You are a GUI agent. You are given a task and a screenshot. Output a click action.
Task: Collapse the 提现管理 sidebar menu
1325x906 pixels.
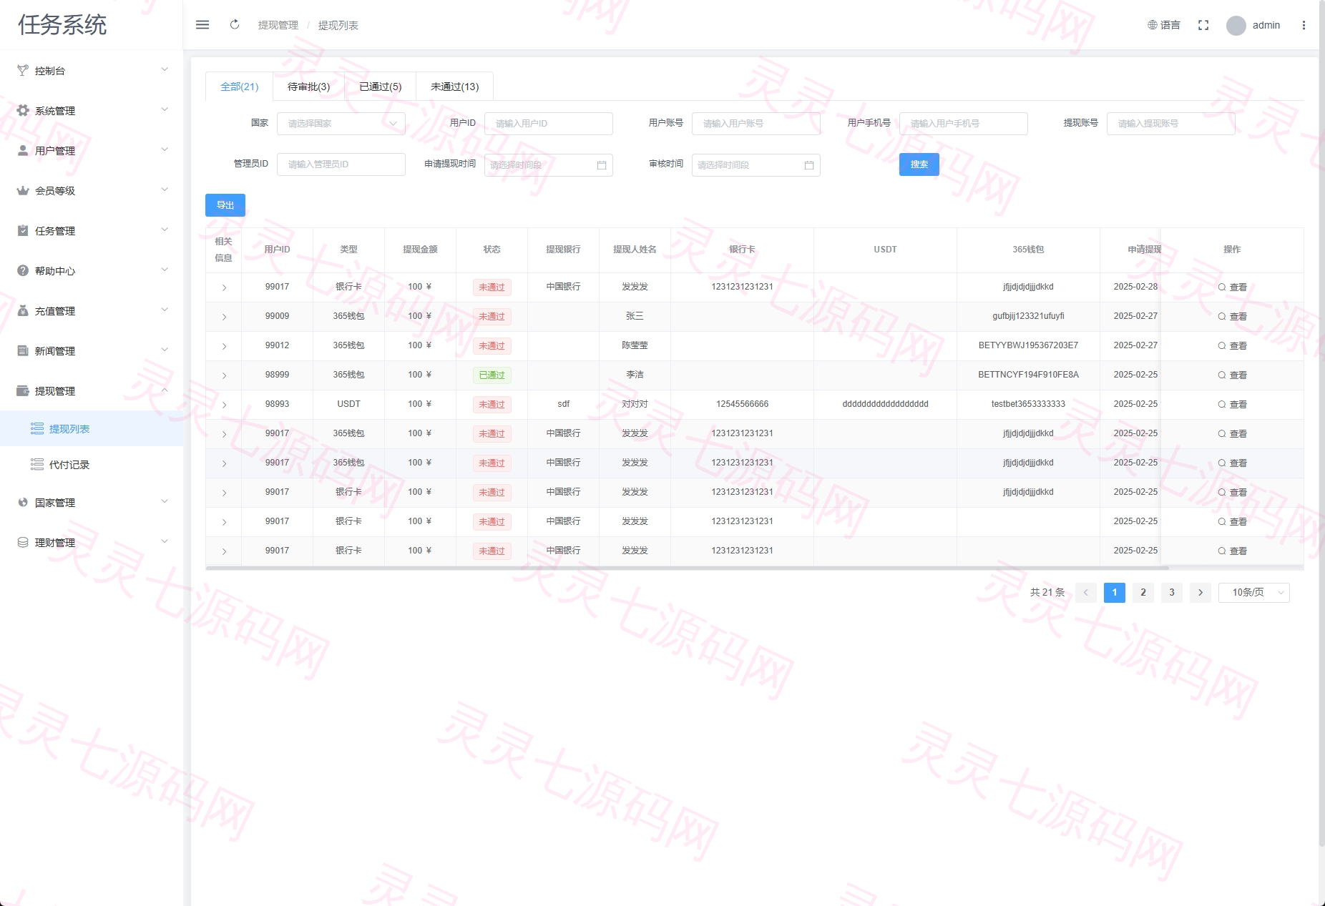click(92, 390)
